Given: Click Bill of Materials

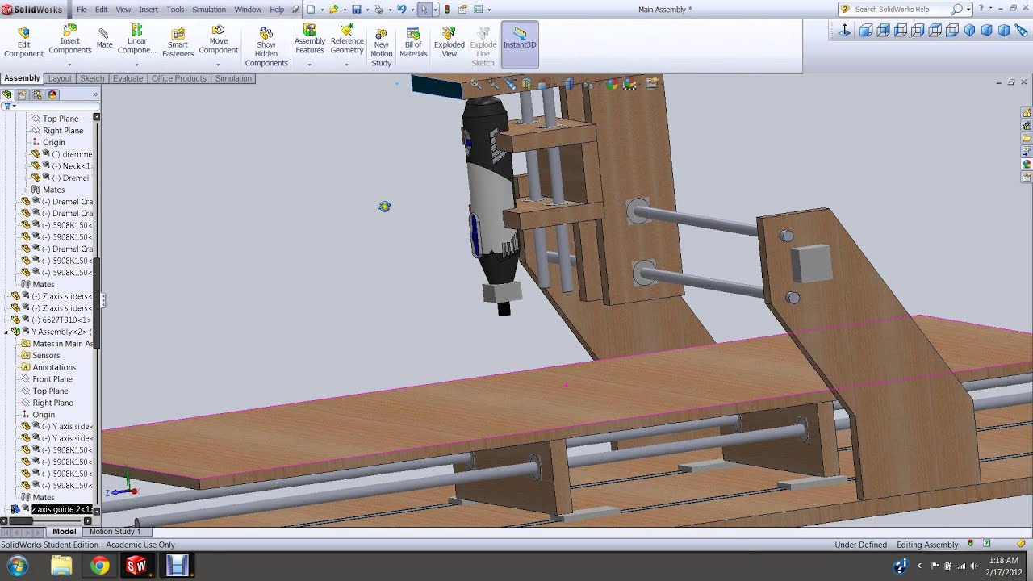Looking at the screenshot, I should pos(413,44).
